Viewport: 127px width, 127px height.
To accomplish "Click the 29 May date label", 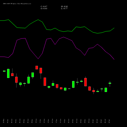I will (4, 121).
